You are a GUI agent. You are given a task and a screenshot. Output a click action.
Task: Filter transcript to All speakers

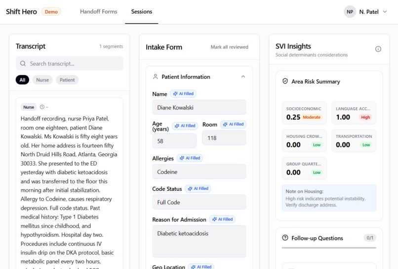22,80
